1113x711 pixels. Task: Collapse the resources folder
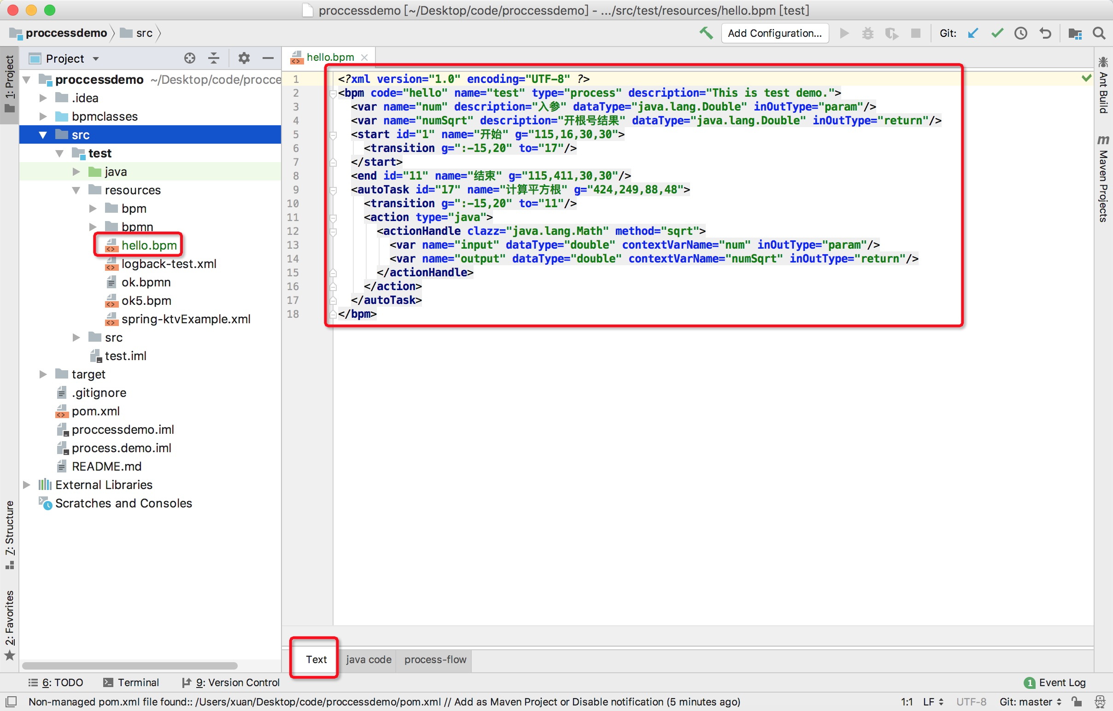pos(76,190)
